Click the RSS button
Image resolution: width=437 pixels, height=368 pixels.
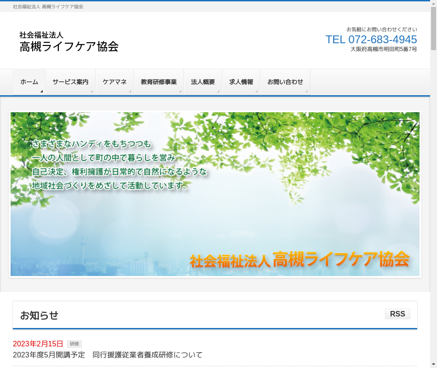pos(397,314)
